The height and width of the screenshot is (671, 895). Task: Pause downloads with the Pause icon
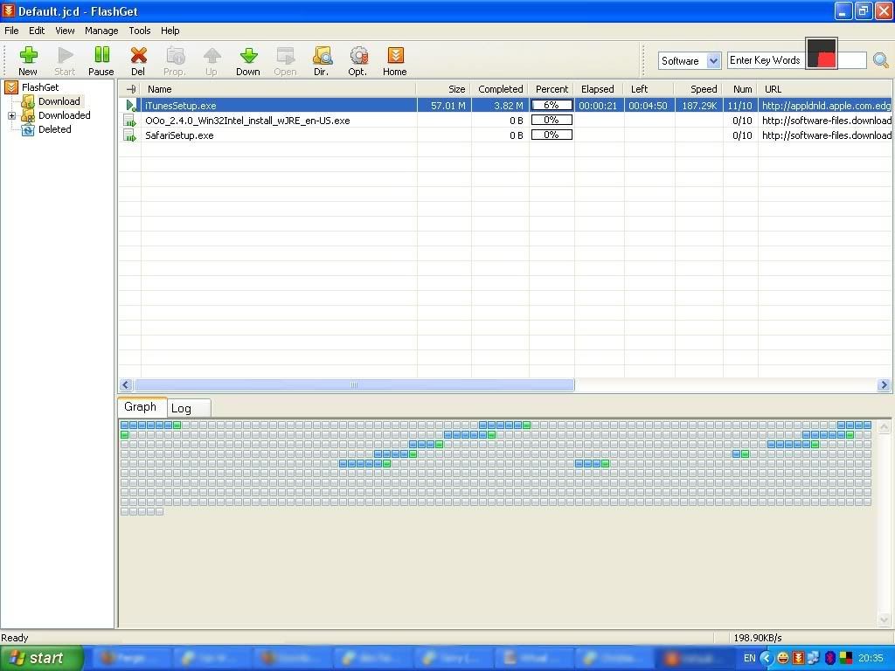click(x=101, y=61)
